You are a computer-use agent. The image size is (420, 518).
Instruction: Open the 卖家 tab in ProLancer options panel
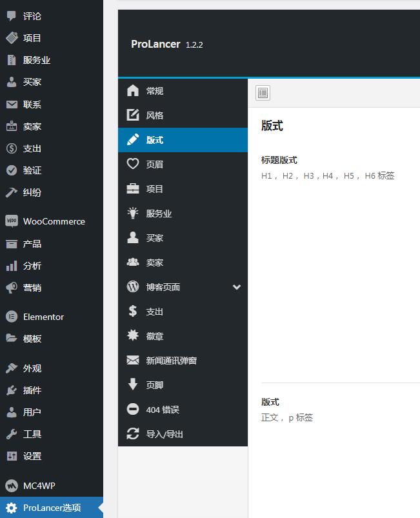[183, 263]
